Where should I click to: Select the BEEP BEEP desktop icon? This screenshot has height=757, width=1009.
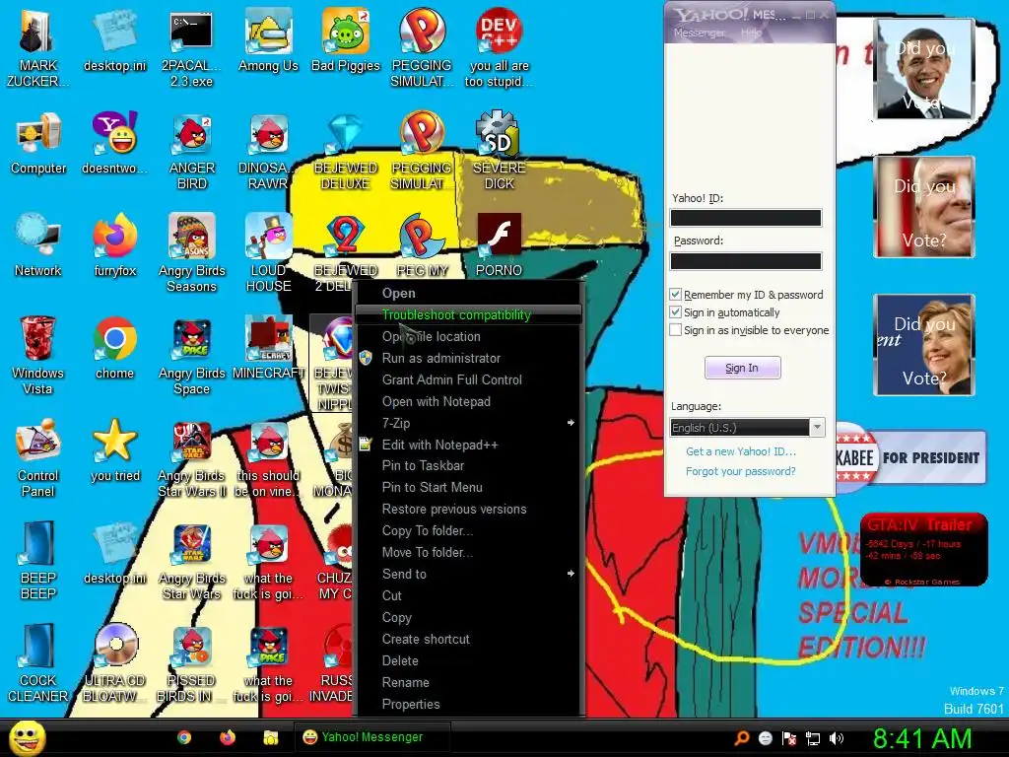pos(38,560)
